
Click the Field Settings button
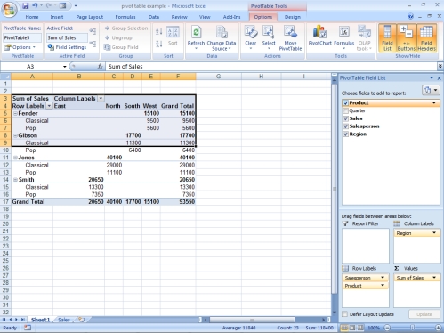(67, 47)
